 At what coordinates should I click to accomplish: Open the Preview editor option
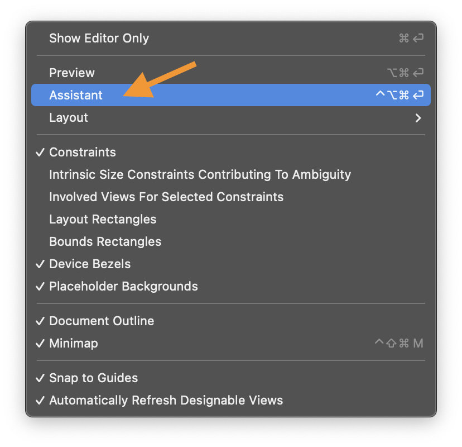(x=72, y=73)
